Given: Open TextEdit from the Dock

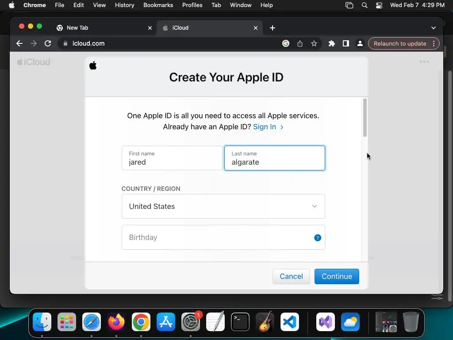Looking at the screenshot, I should pos(215,322).
